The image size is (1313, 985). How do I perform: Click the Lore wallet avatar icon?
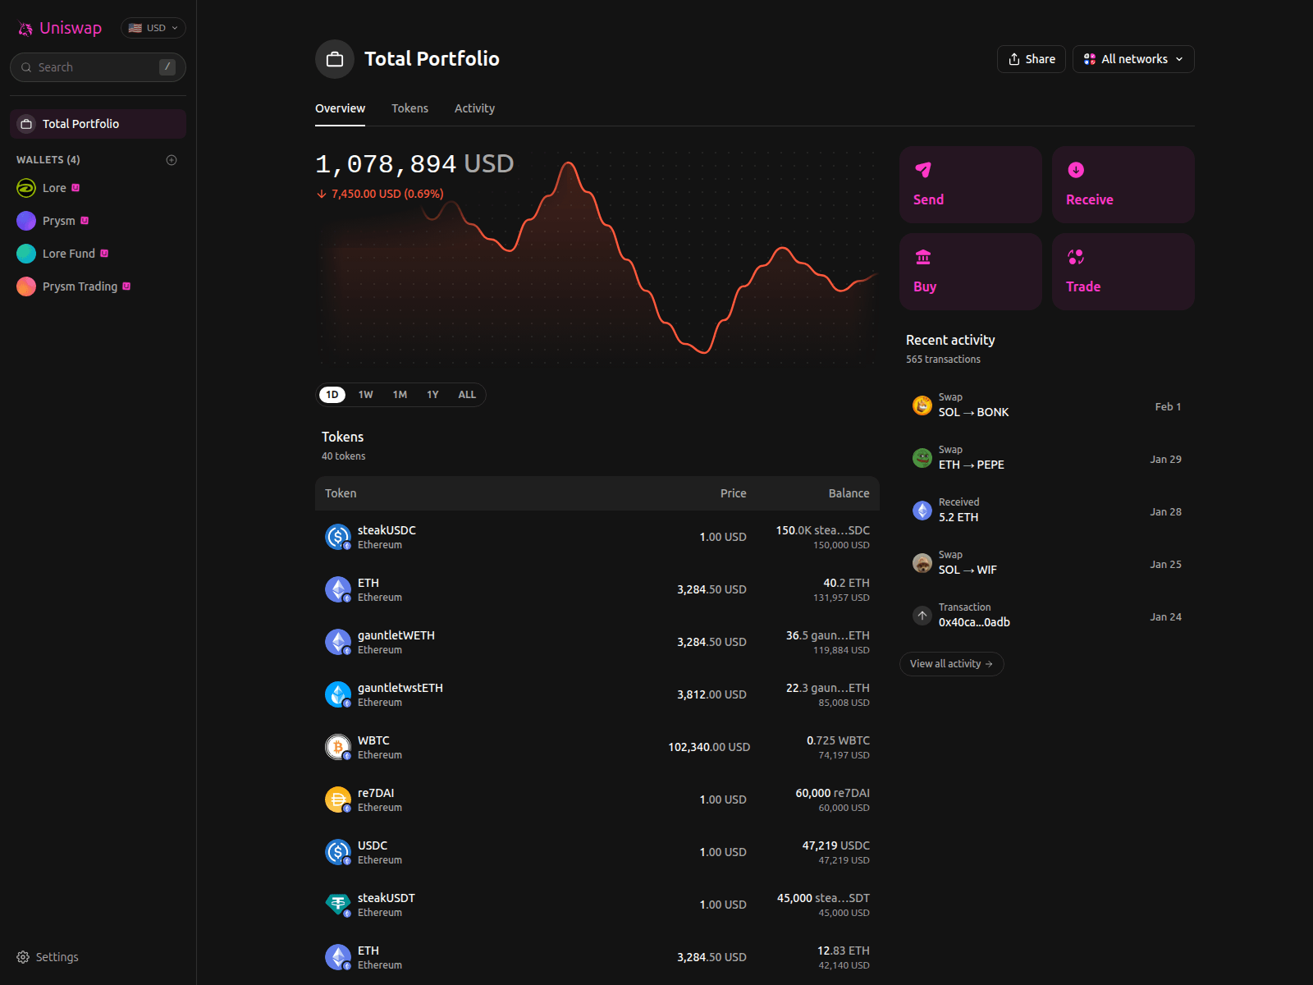point(26,188)
